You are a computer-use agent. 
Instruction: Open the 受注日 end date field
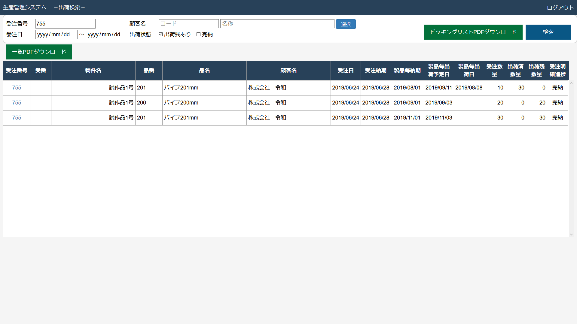tap(107, 35)
